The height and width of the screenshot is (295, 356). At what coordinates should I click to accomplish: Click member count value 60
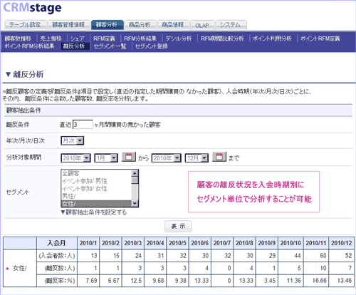tap(323, 256)
